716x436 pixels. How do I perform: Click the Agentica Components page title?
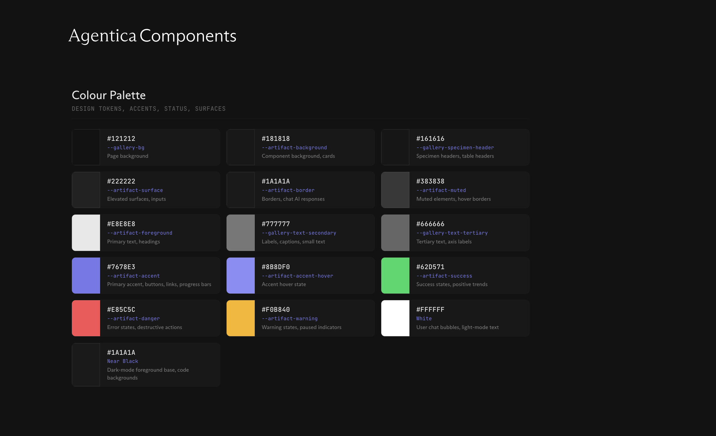[152, 36]
